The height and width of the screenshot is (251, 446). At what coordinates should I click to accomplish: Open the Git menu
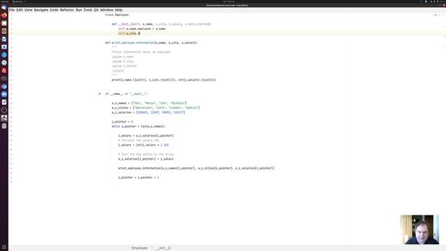point(96,10)
